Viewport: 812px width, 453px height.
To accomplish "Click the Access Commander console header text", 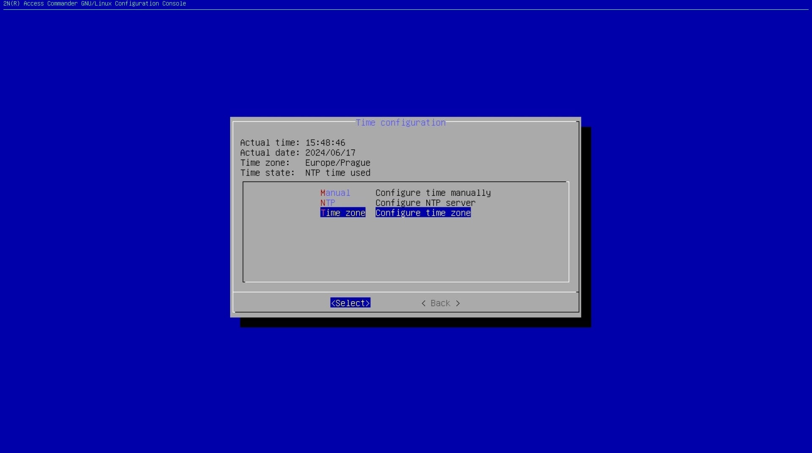I will [x=94, y=3].
